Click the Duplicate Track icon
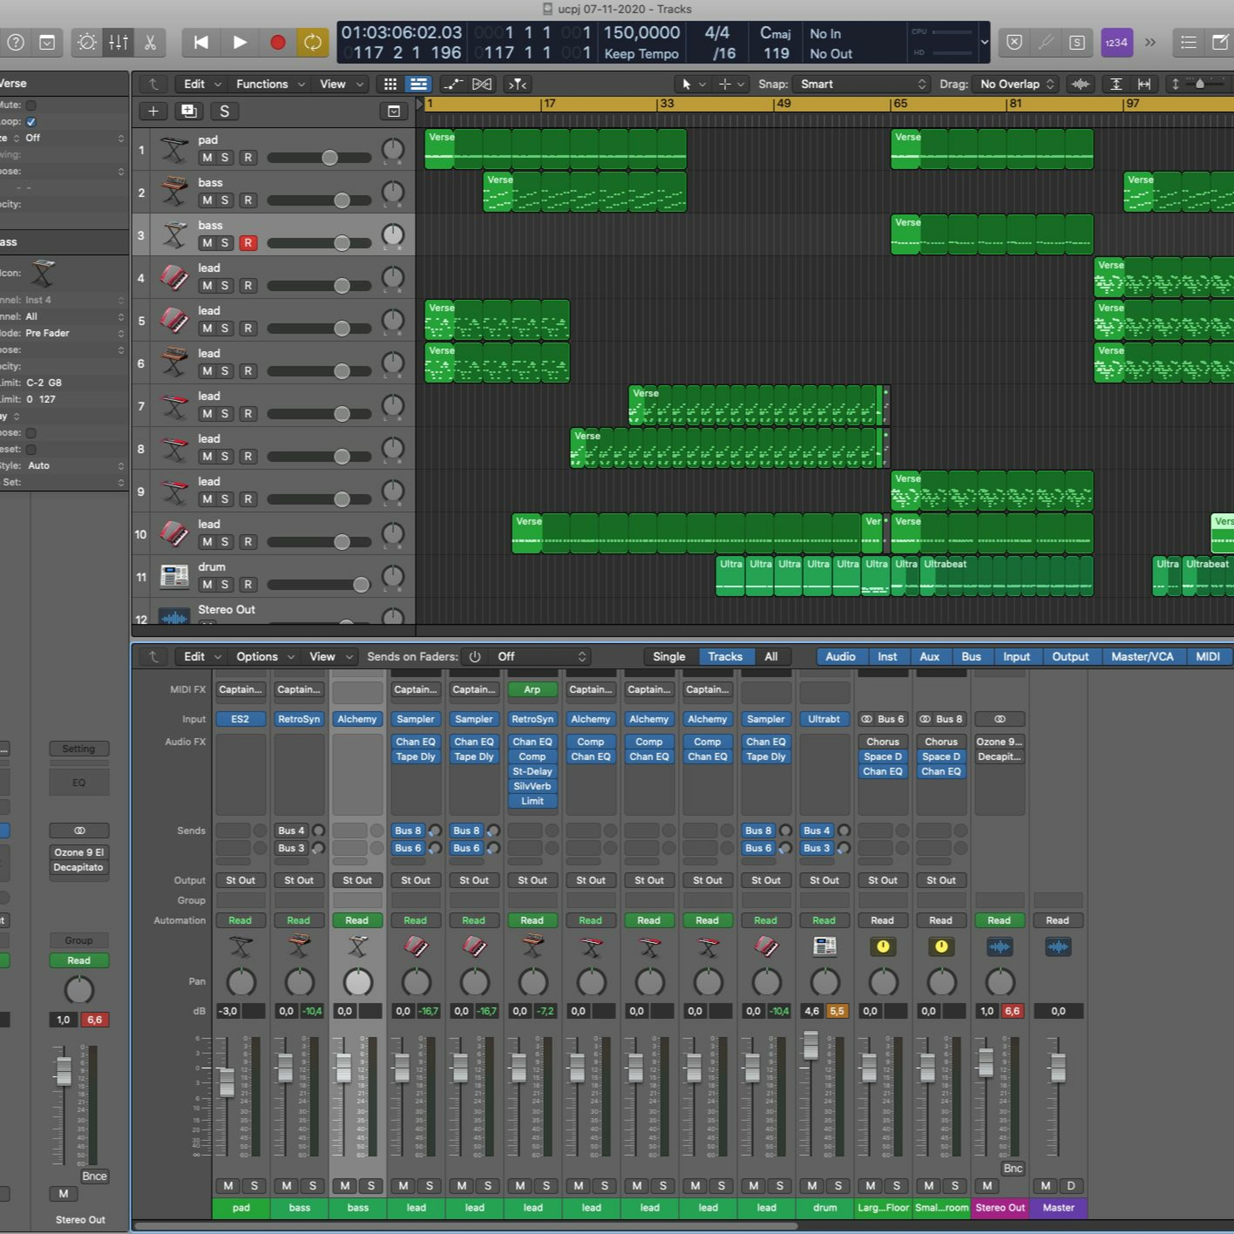The image size is (1234, 1234). [x=188, y=111]
